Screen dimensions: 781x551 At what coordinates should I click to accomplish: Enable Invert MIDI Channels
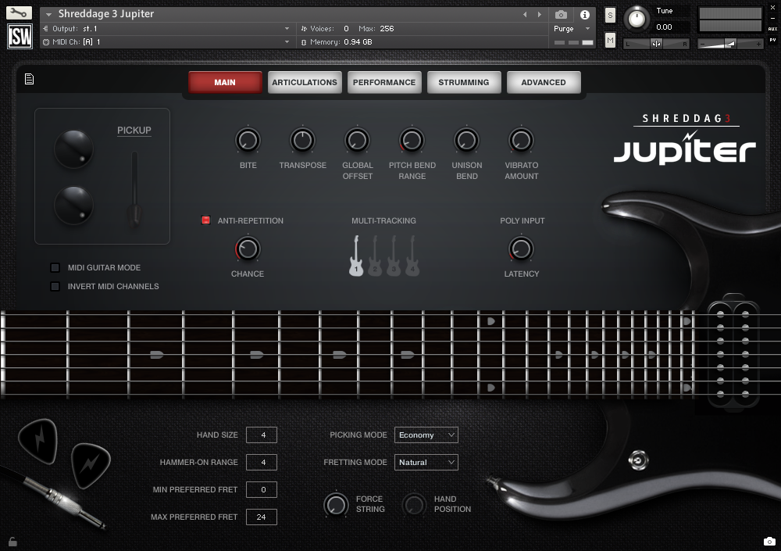pos(55,286)
